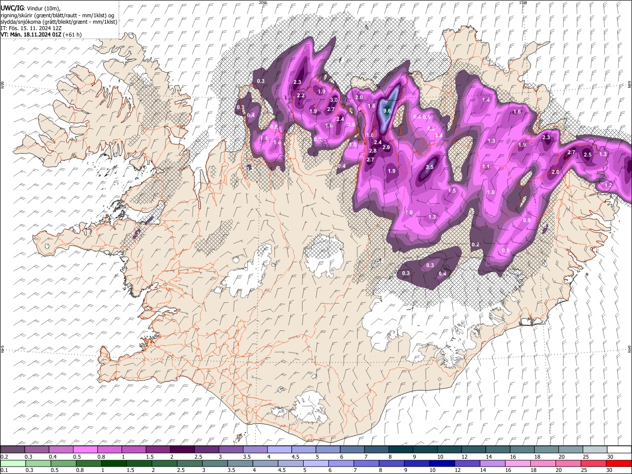Image resolution: width=632 pixels, height=474 pixels.
Task: Select upper-row dark purple swatch labeled 2
Action: point(182,450)
